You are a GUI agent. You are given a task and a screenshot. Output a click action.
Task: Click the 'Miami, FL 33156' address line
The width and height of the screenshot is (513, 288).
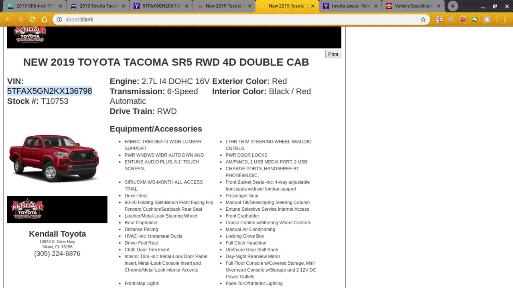coord(57,247)
